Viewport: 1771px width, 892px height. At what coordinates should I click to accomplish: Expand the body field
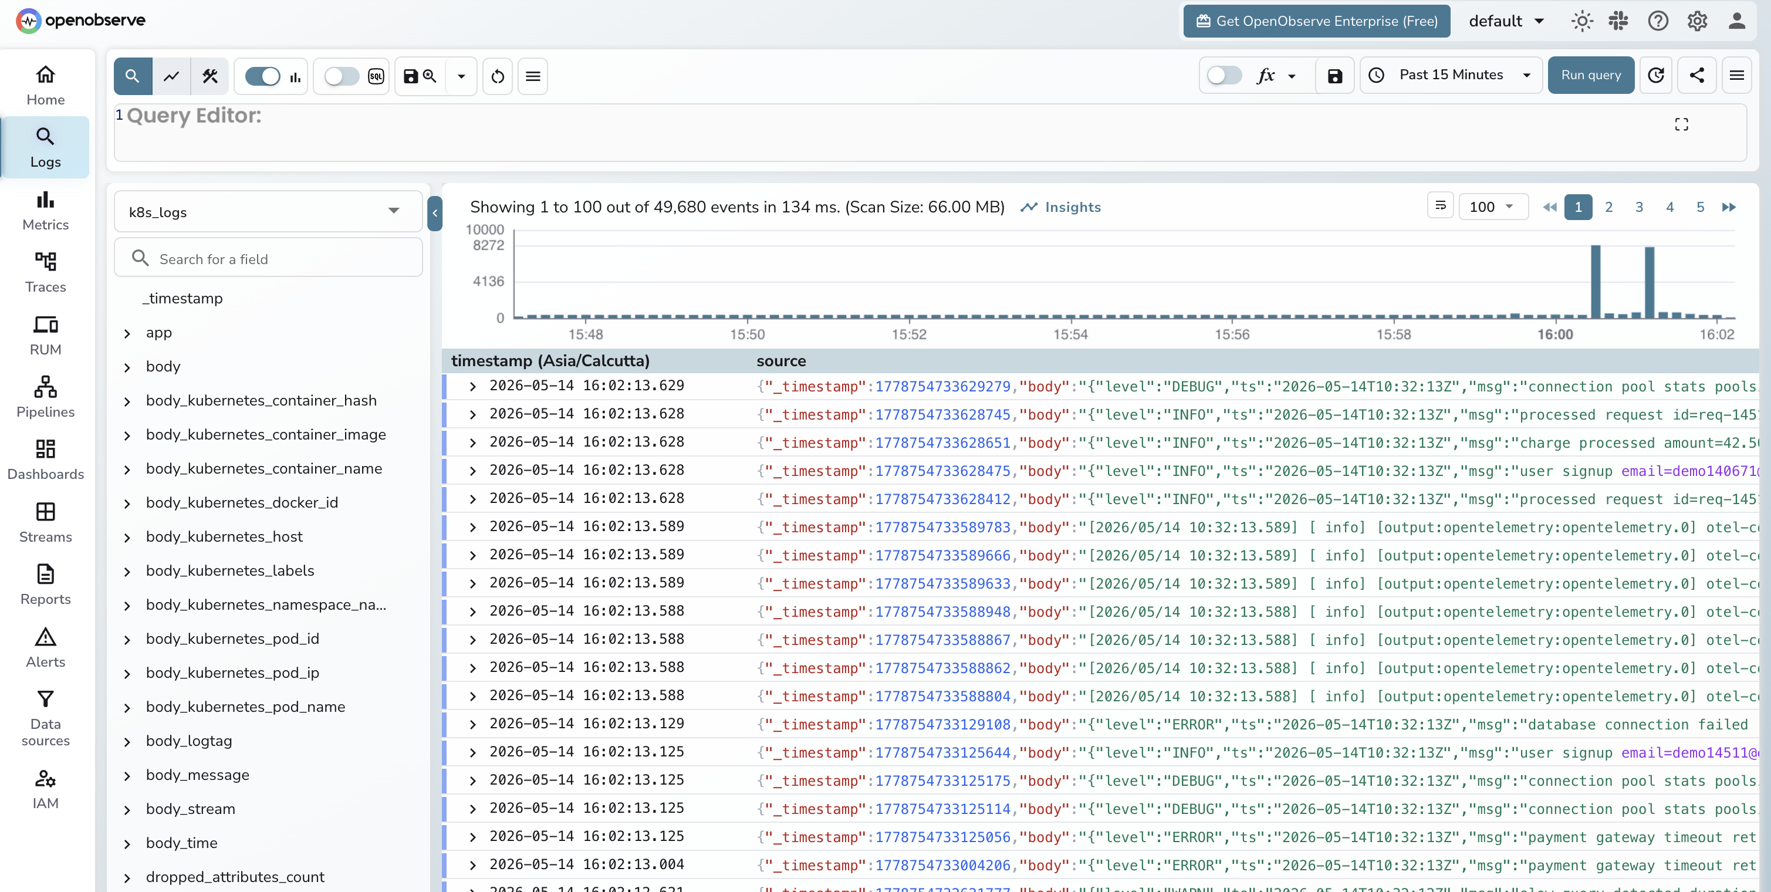[x=127, y=367]
